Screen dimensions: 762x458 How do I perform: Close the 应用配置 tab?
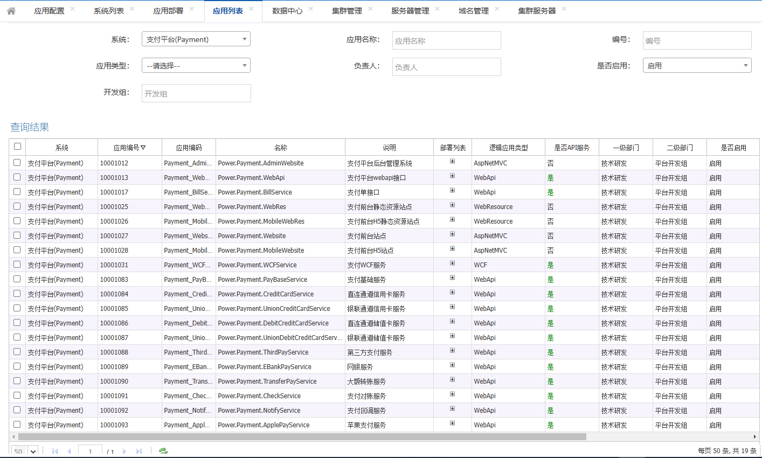pyautogui.click(x=73, y=9)
